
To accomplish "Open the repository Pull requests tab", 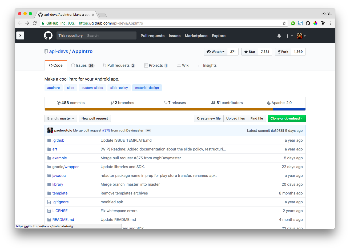I will click(119, 65).
